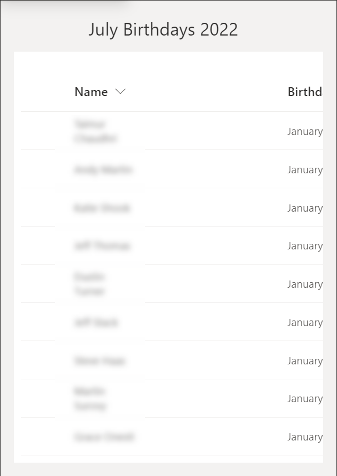The width and height of the screenshot is (337, 476).
Task: Select the January birthday cell in third row
Action: click(305, 208)
